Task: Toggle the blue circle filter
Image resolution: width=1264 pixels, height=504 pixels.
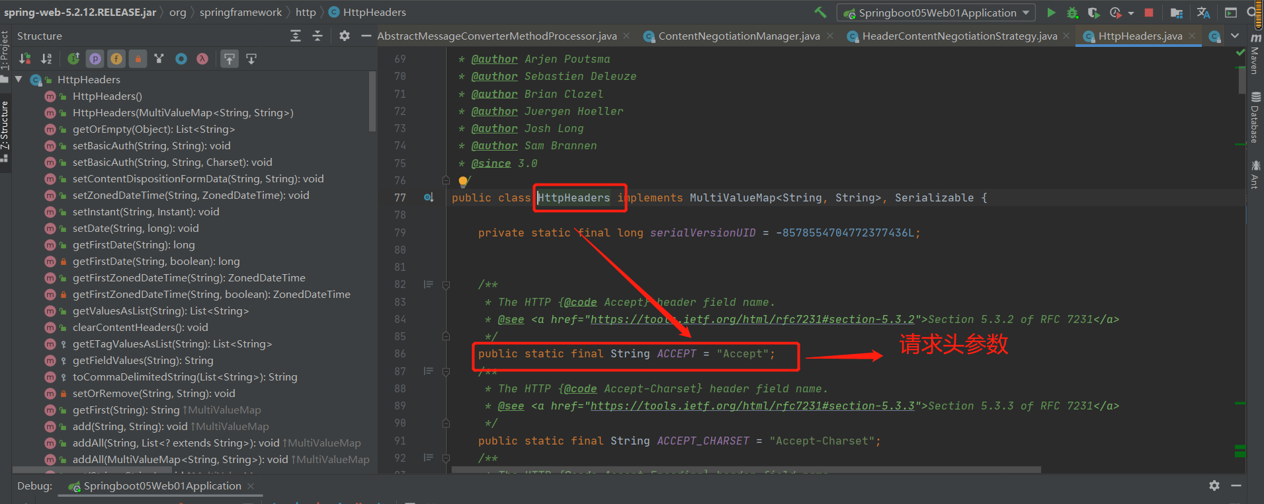Action: (181, 59)
